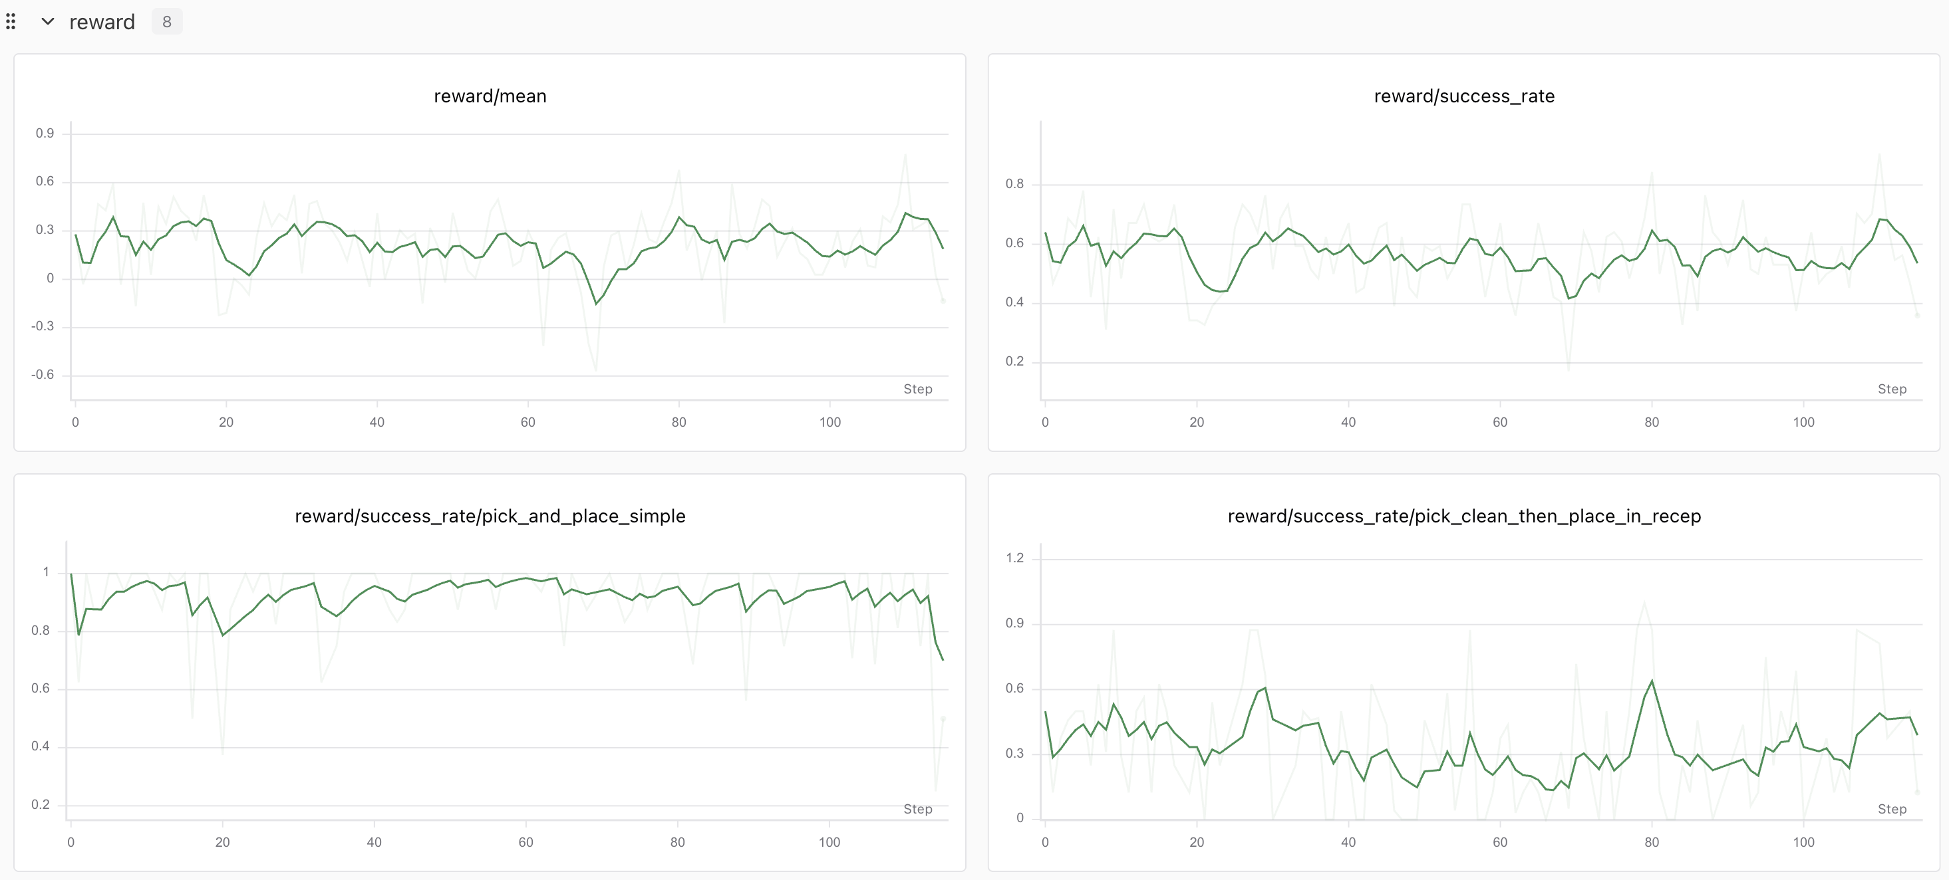This screenshot has width=1949, height=880.
Task: Click the -0.6 y-axis tick in reward/mean chart
Action: (x=43, y=375)
